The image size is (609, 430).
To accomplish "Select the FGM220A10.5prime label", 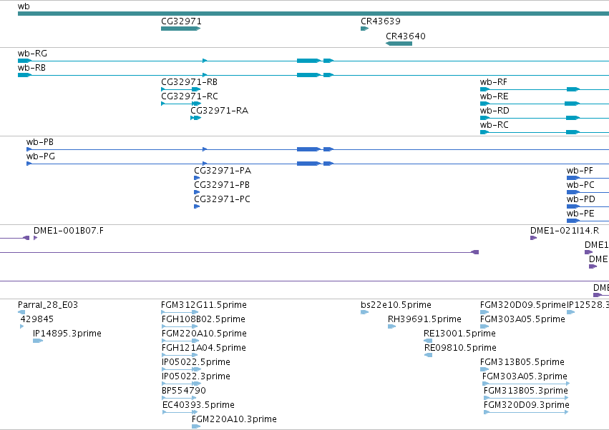I will (204, 334).
